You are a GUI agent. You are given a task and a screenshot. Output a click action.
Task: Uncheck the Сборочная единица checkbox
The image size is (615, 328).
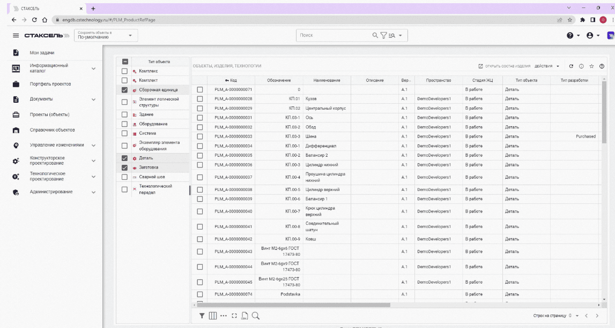click(125, 90)
